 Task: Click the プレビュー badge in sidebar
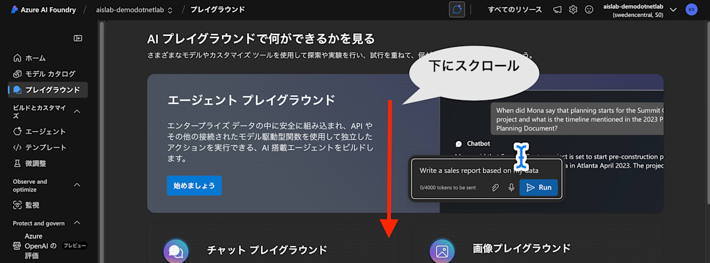pos(75,245)
